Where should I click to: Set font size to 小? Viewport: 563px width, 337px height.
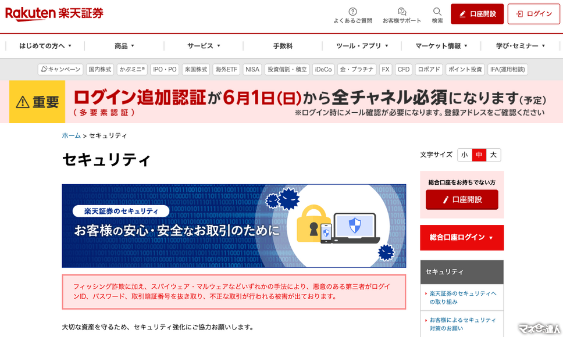pos(465,155)
